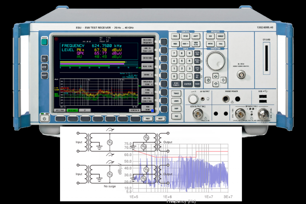Hit the BACK key on keypad
306x204 pixels.
click(197, 84)
